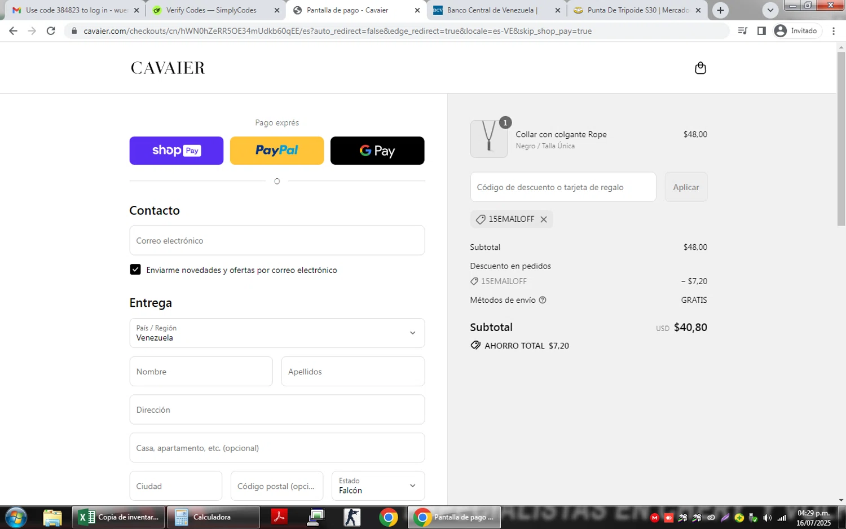Focus the Nombre field
This screenshot has height=529, width=846.
coord(201,371)
